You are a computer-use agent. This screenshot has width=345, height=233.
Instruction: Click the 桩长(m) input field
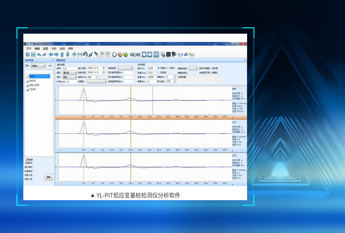point(151,68)
